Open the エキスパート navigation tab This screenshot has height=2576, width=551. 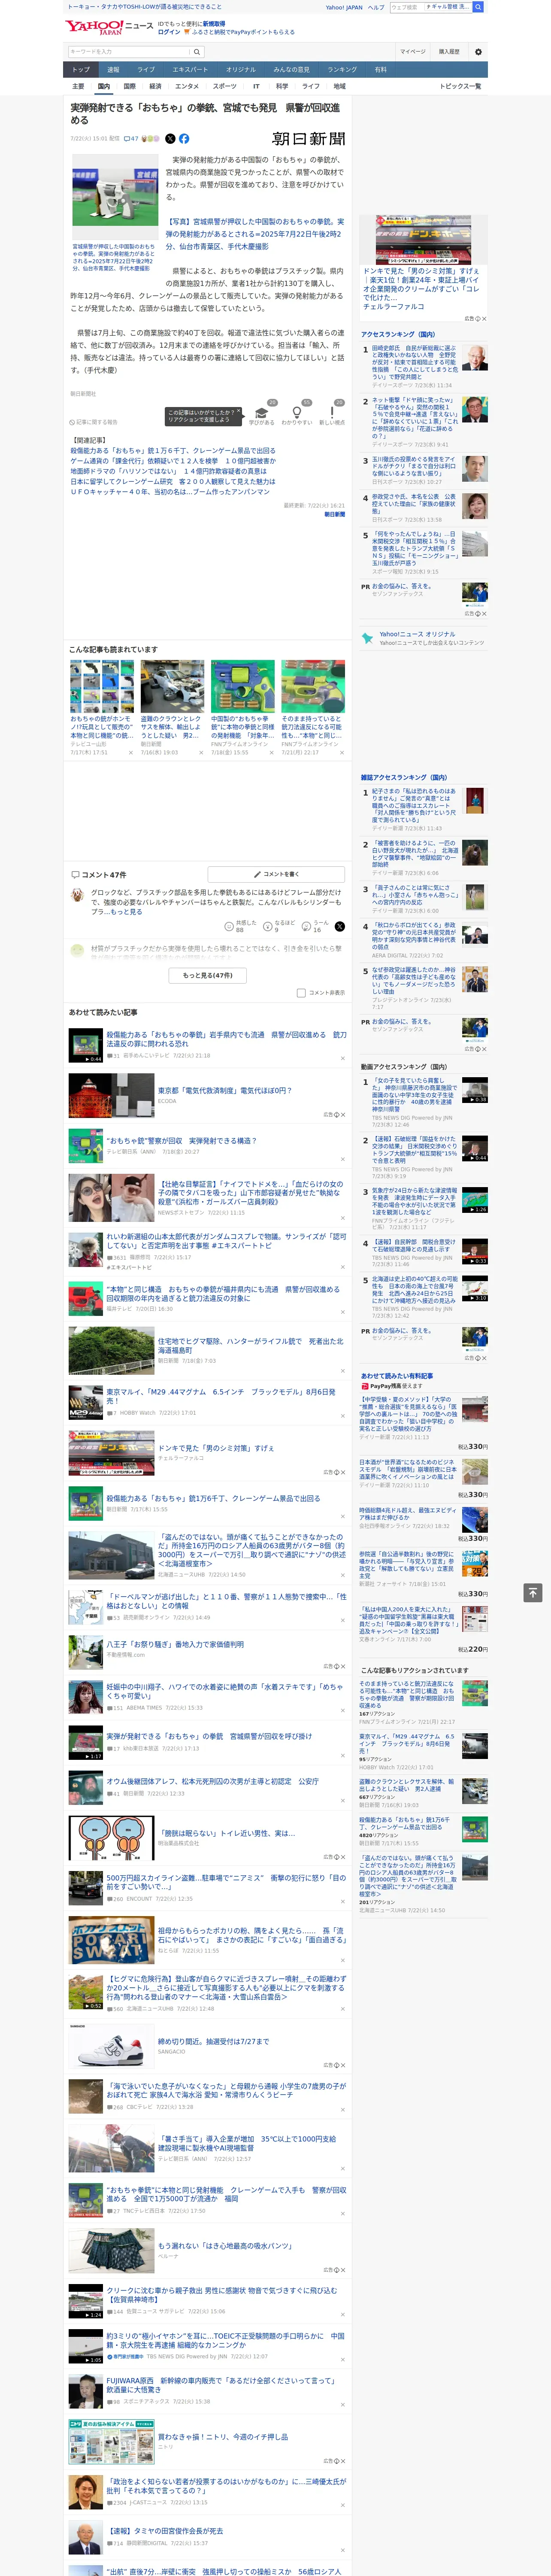190,70
